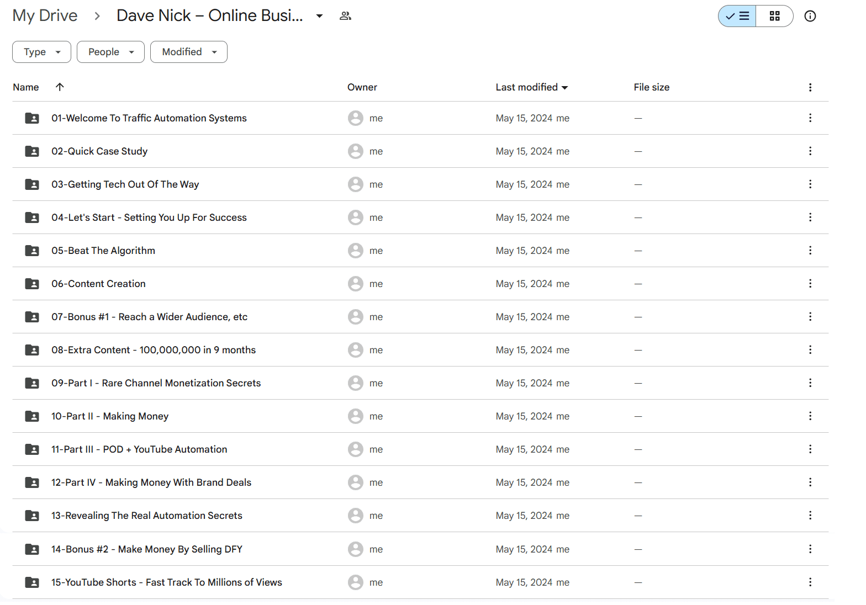Image resolution: width=866 pixels, height=605 pixels.
Task: Open more actions for 14-Bonus #2 row
Action: point(810,549)
